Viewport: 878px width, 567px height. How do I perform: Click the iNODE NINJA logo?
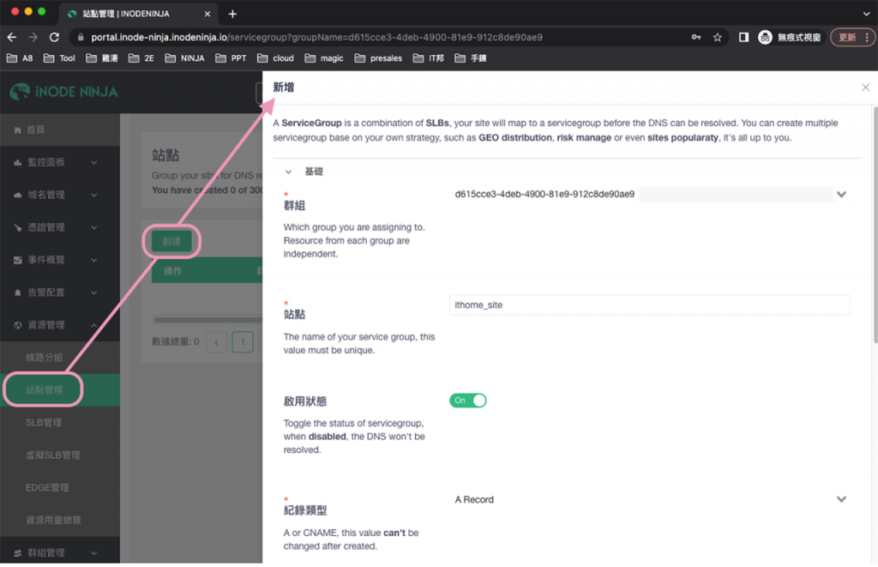[x=63, y=92]
